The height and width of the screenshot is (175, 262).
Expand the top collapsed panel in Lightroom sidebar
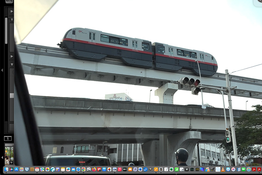point(11,11)
